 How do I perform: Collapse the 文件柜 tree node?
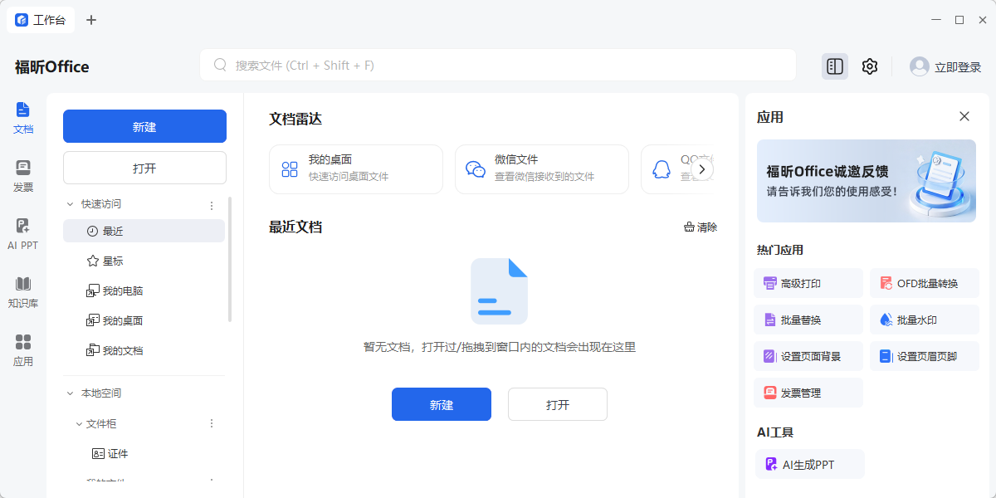(79, 423)
